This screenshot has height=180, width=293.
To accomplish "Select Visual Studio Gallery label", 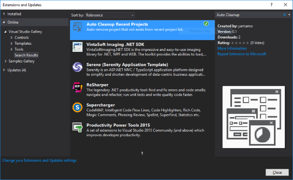I will 25,32.
